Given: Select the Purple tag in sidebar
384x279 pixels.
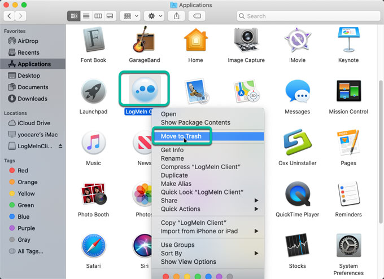Looking at the screenshot, I should (33, 228).
